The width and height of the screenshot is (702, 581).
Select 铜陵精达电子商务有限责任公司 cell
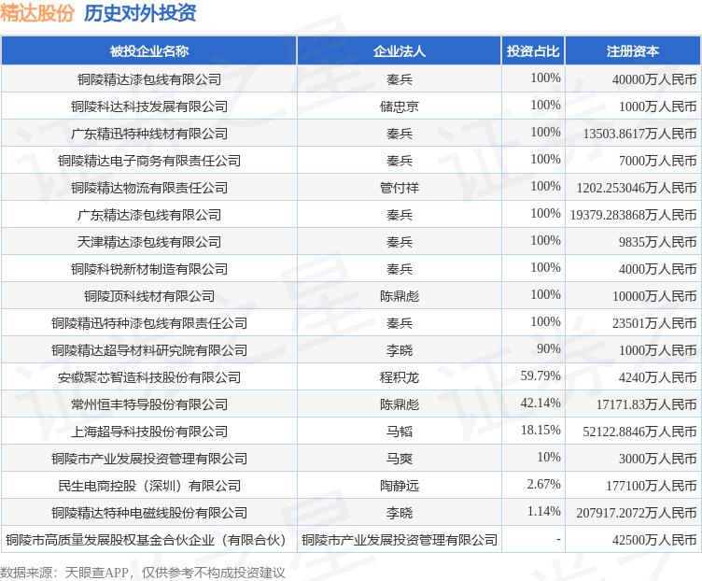149,161
